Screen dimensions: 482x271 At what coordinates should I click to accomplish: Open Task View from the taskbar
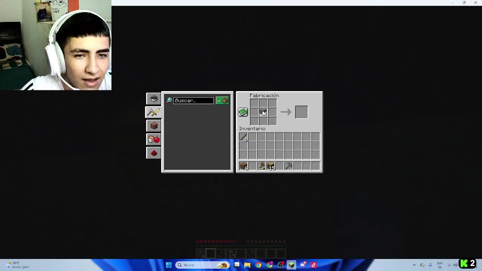point(236,265)
